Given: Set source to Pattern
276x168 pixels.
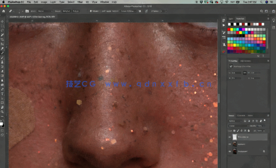Looking at the screenshot, I should point(76,11).
